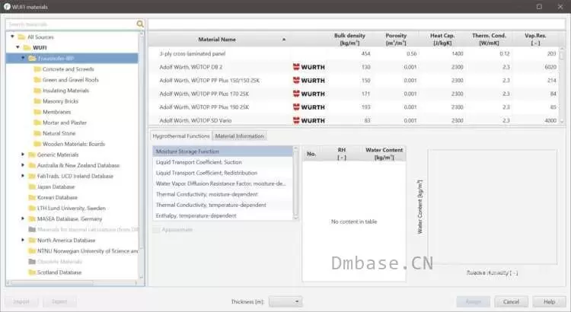Screen dimensions: 571x312
Task: Click the Assign button
Action: [x=473, y=301]
